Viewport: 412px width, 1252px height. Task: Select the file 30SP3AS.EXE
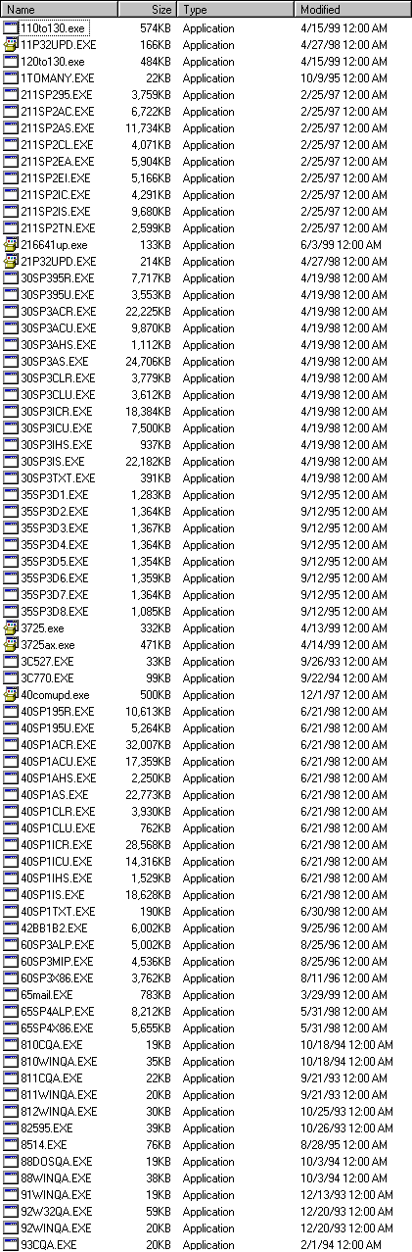(x=54, y=361)
